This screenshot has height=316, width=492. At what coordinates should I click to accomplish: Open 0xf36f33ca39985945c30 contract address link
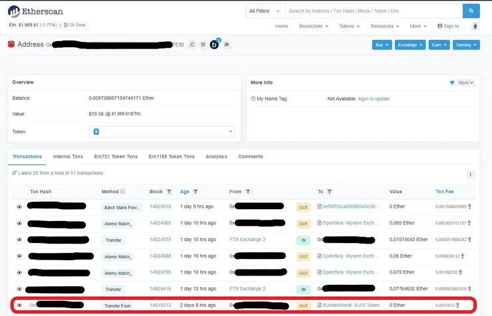coord(351,206)
